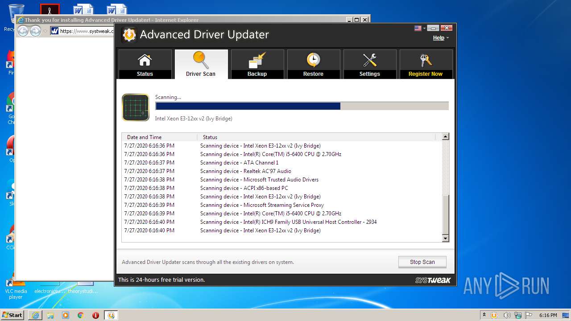Image resolution: width=571 pixels, height=321 pixels.
Task: Select 'Microsoft Trusted Audio Drivers' log row
Action: tap(282, 180)
